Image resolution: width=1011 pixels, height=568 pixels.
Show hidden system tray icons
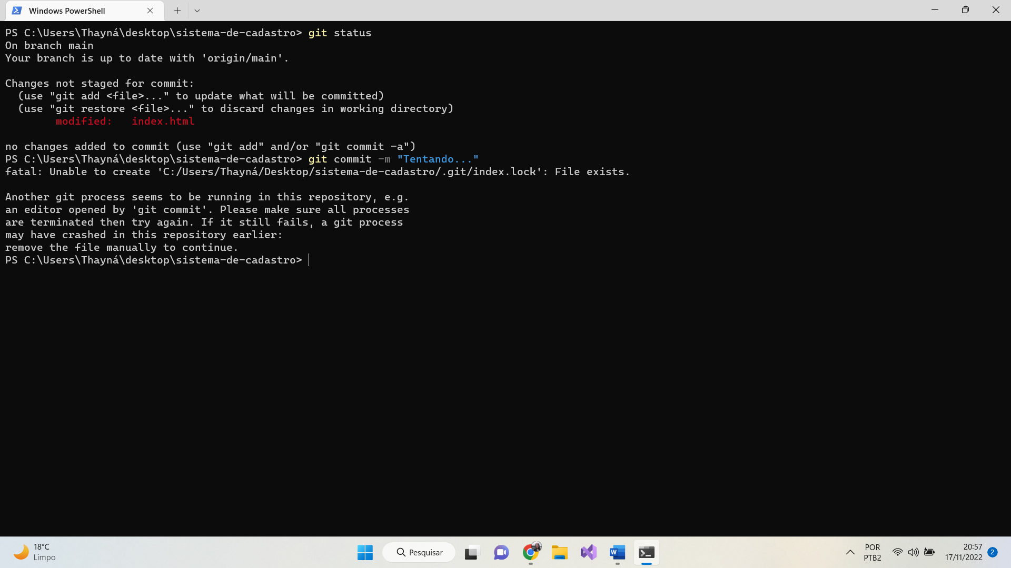850,552
